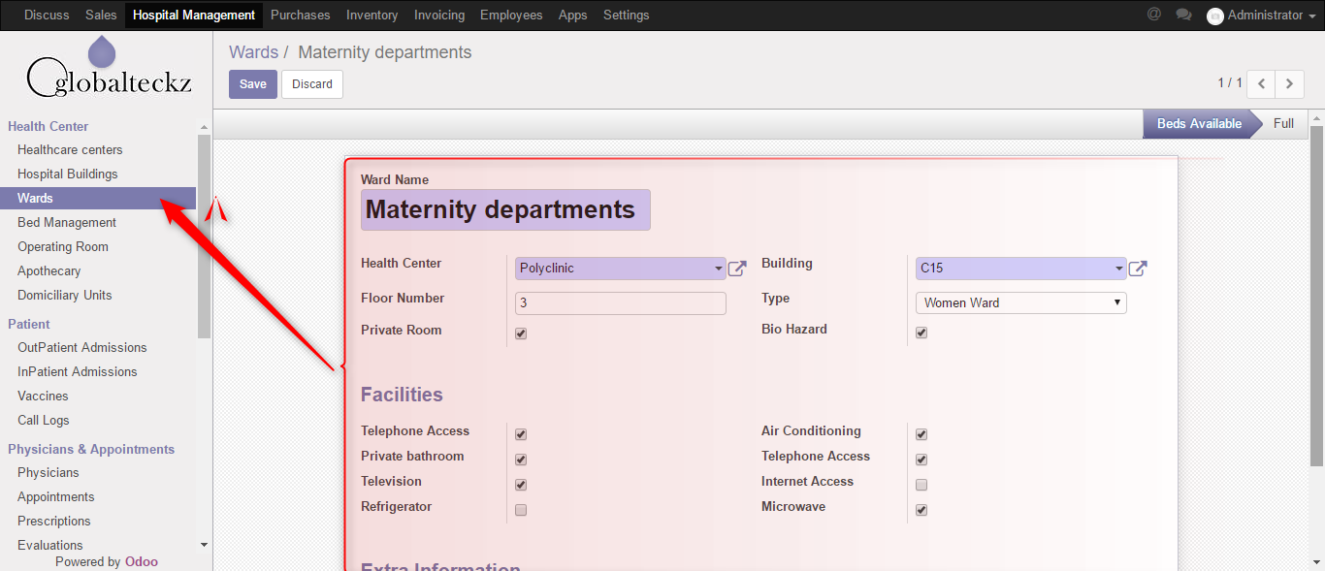Go to the next record arrow
The width and height of the screenshot is (1325, 571).
coord(1289,84)
